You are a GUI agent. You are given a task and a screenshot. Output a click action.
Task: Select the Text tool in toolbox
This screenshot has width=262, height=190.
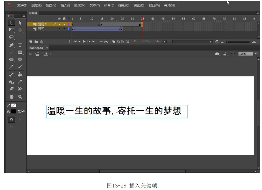click(x=20, y=45)
